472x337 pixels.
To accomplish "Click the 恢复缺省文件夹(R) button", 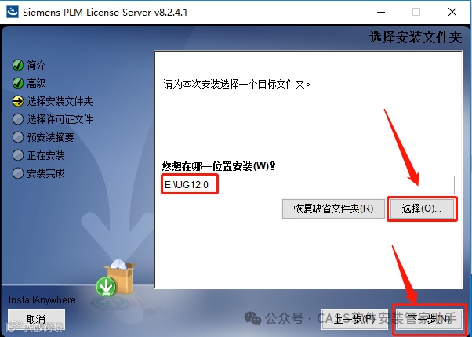I will coord(333,208).
